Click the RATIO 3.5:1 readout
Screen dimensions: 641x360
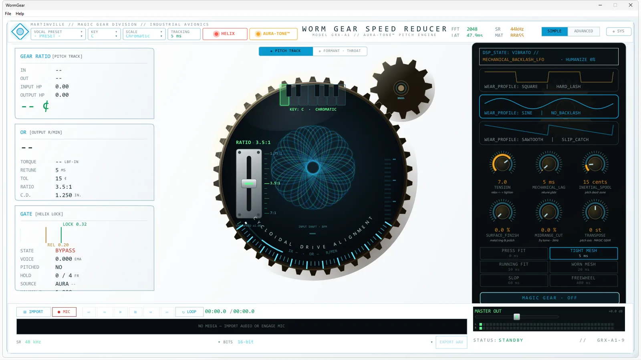click(253, 142)
